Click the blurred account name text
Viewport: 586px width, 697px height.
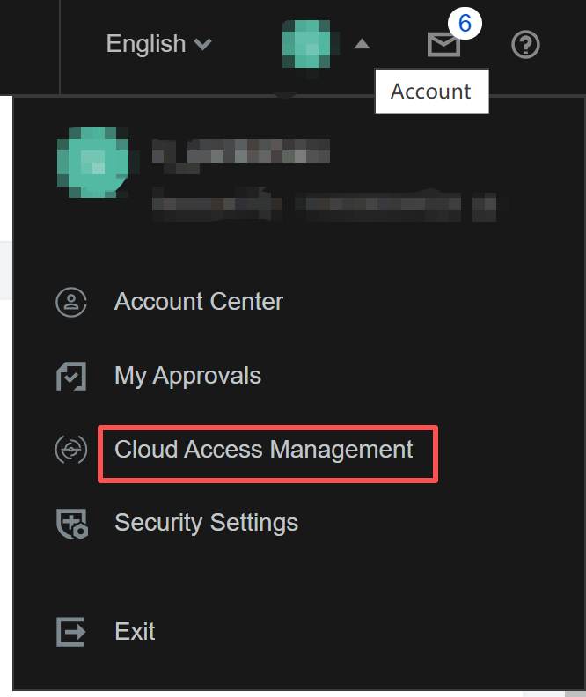point(241,151)
